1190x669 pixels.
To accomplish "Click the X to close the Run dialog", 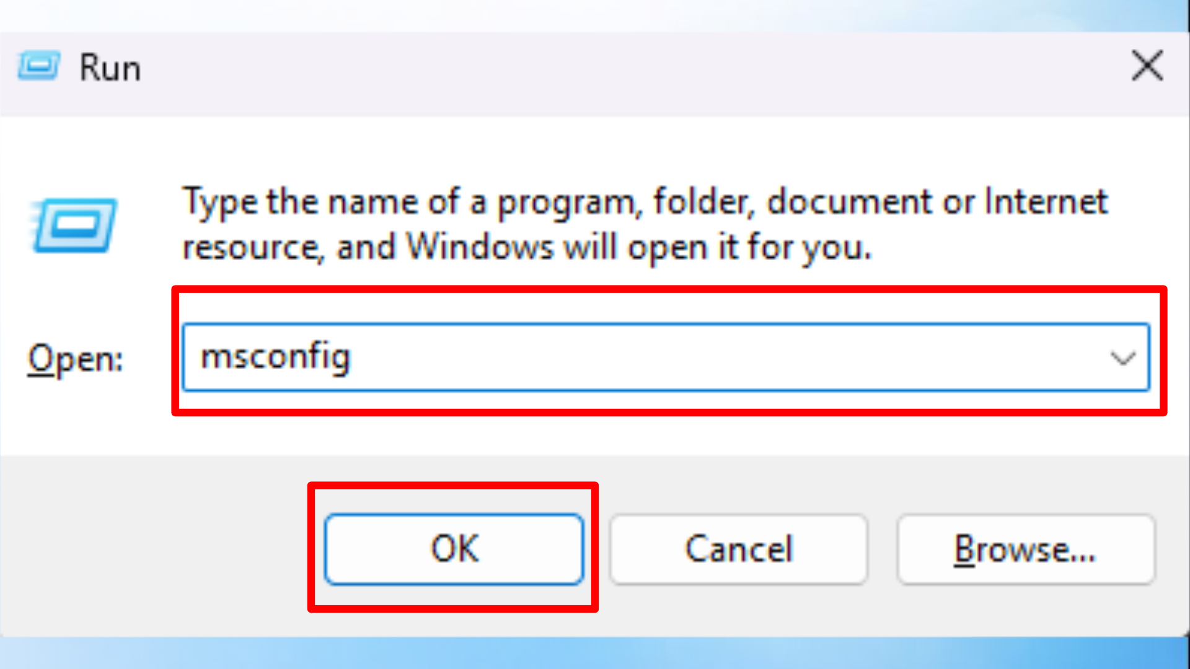I will [1147, 66].
